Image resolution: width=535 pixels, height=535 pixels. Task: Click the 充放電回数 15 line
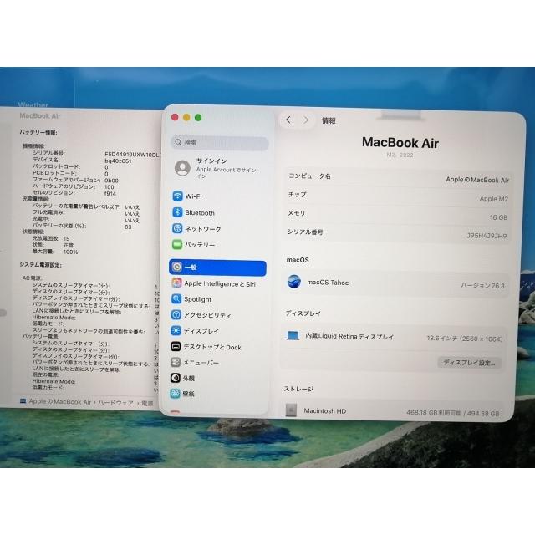pos(51,238)
